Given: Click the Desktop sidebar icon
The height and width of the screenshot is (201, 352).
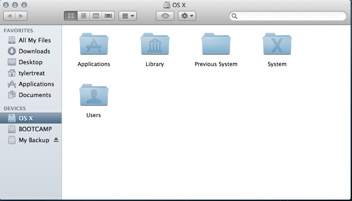Looking at the screenshot, I should tap(12, 62).
